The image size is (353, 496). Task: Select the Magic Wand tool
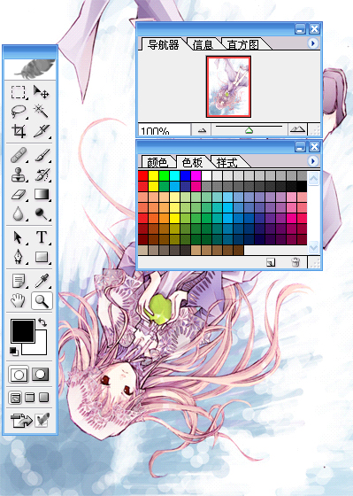(41, 112)
